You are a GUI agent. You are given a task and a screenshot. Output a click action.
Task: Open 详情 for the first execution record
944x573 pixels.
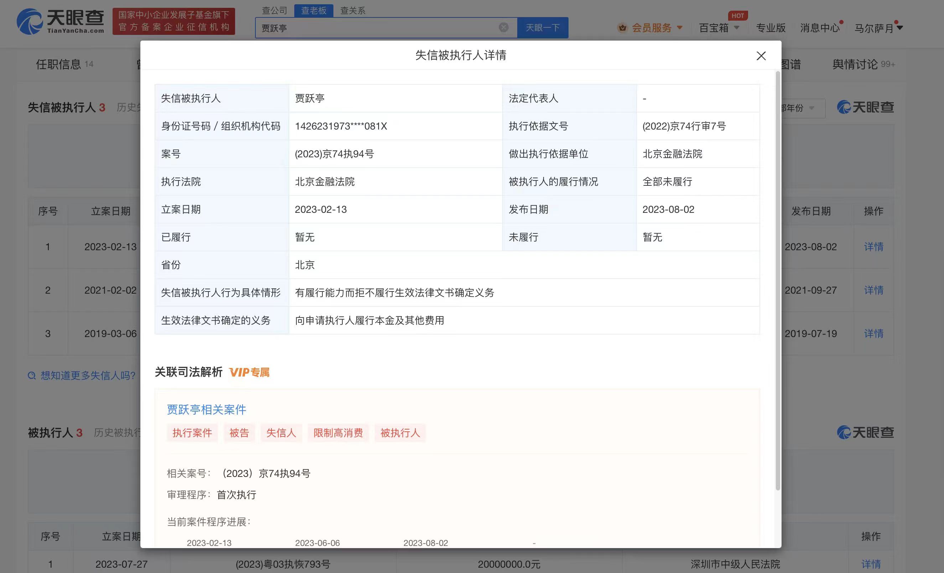873,247
